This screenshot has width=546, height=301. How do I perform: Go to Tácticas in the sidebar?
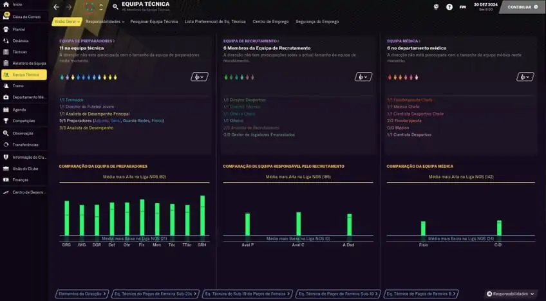(20, 51)
